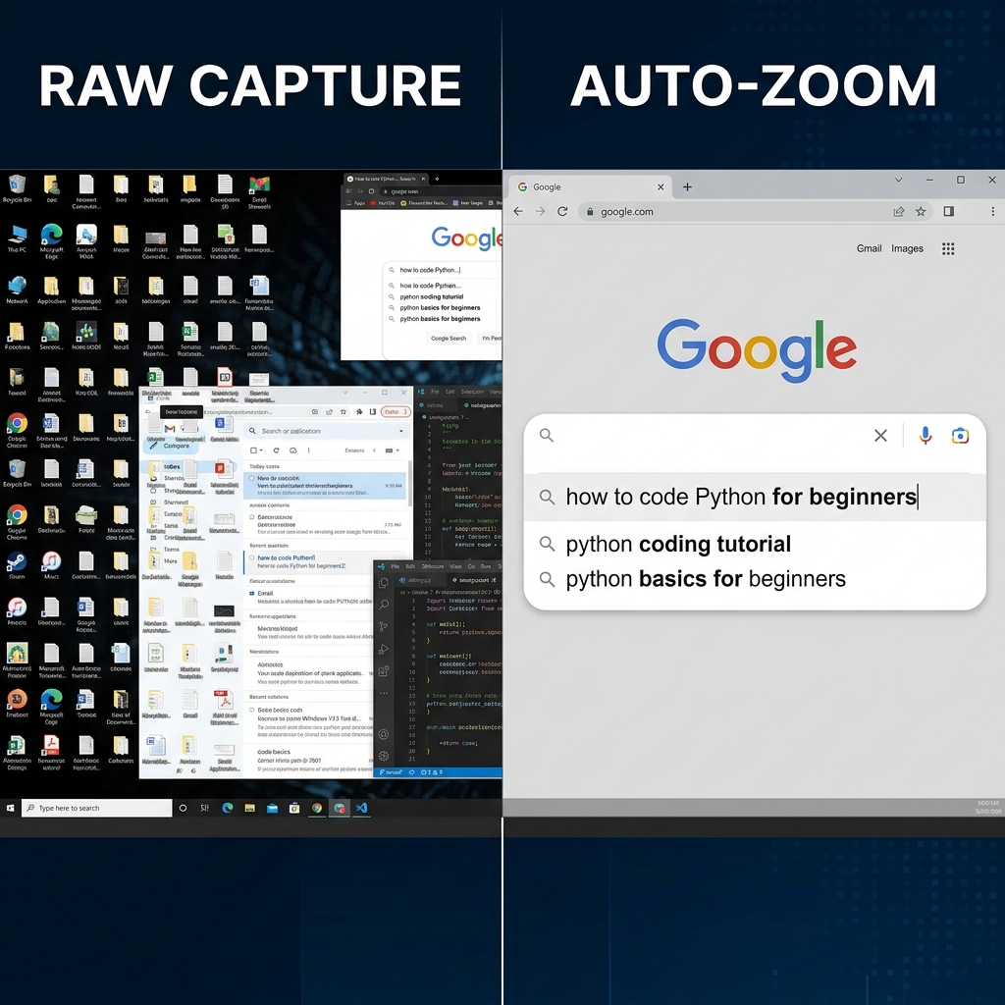Click the Cortana circle in the taskbar
Screen dimensions: 1005x1005
183,809
